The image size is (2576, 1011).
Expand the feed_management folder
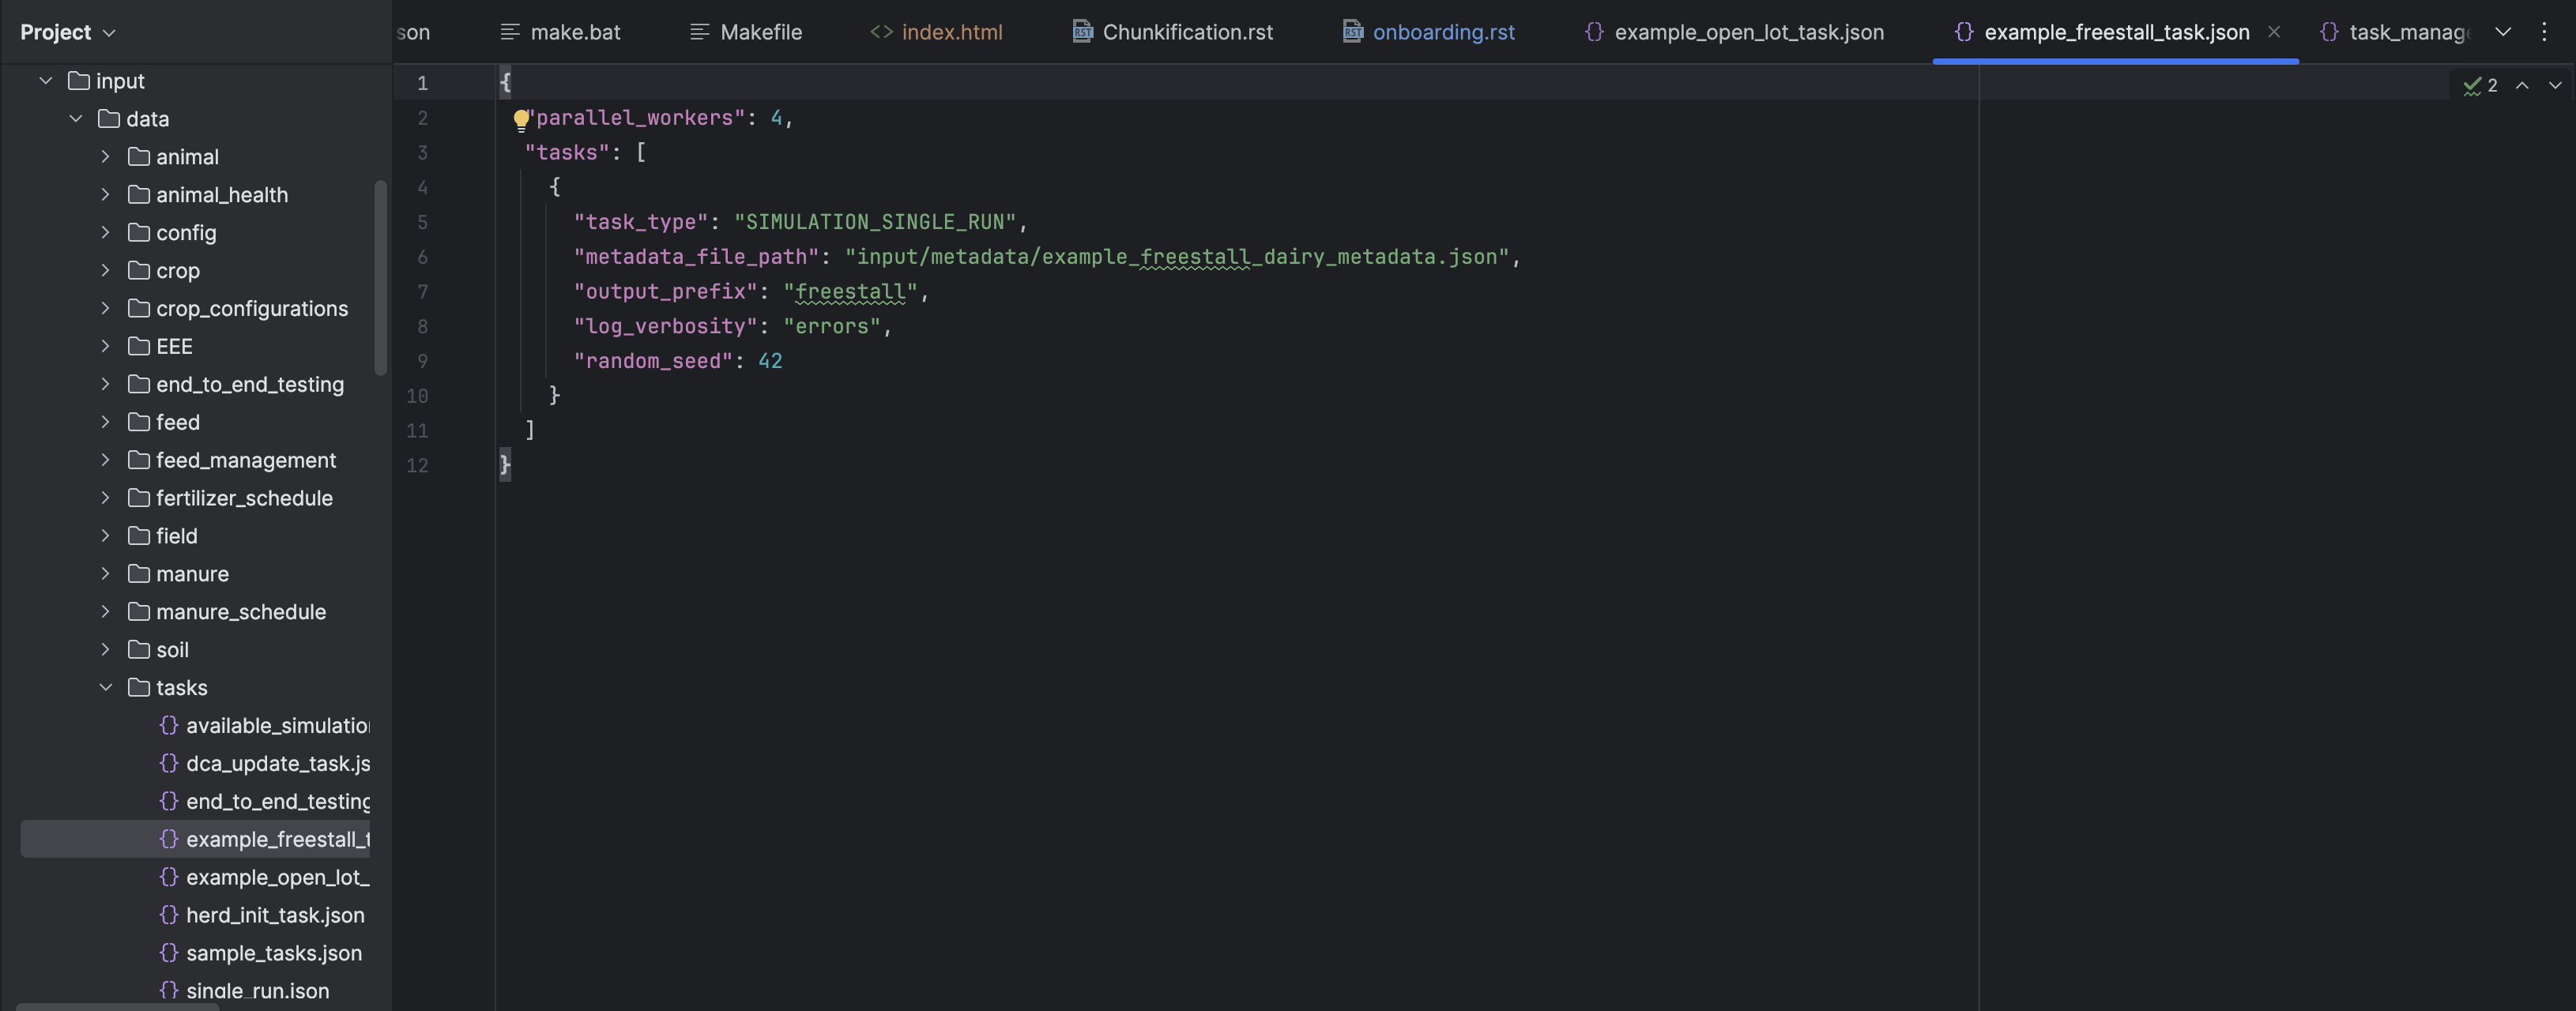[106, 460]
